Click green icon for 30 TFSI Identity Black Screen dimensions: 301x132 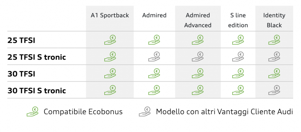(x=274, y=74)
